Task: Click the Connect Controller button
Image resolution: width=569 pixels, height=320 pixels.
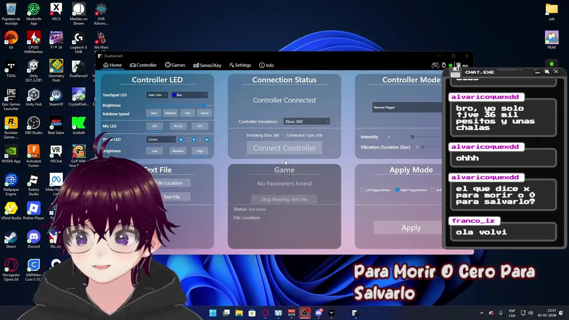Action: pyautogui.click(x=284, y=148)
